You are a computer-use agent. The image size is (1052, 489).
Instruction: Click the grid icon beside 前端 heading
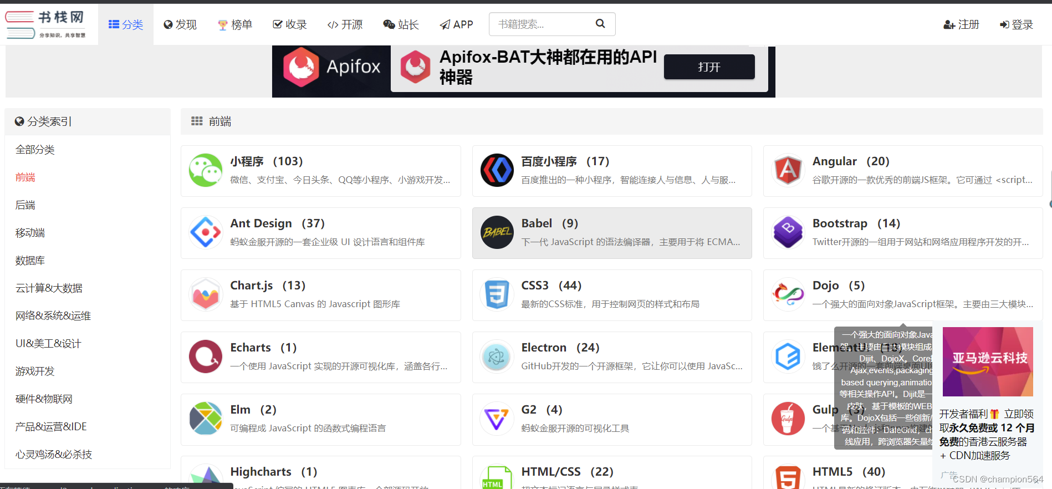point(197,121)
